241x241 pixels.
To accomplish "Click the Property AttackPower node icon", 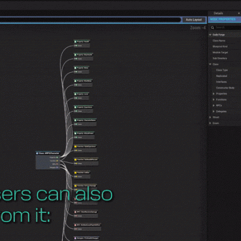I will pos(75,133).
